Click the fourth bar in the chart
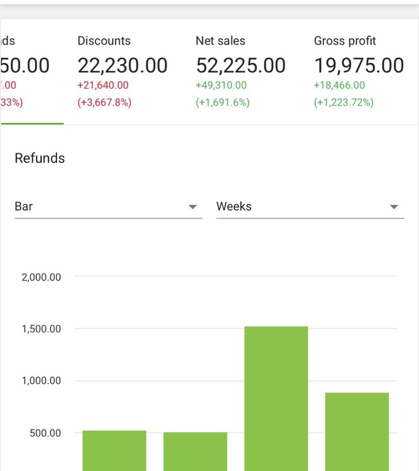Viewport: 419px width, 471px height. pos(357,431)
